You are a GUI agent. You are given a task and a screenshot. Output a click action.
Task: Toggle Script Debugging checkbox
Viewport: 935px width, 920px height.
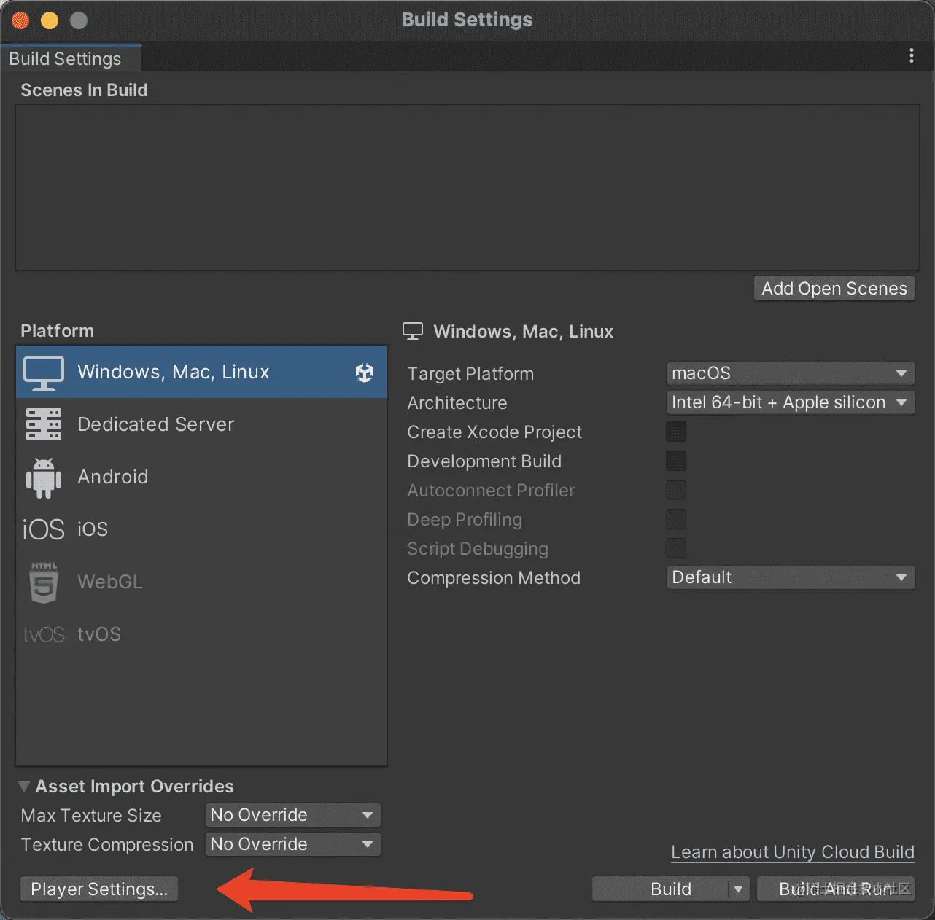pos(676,548)
